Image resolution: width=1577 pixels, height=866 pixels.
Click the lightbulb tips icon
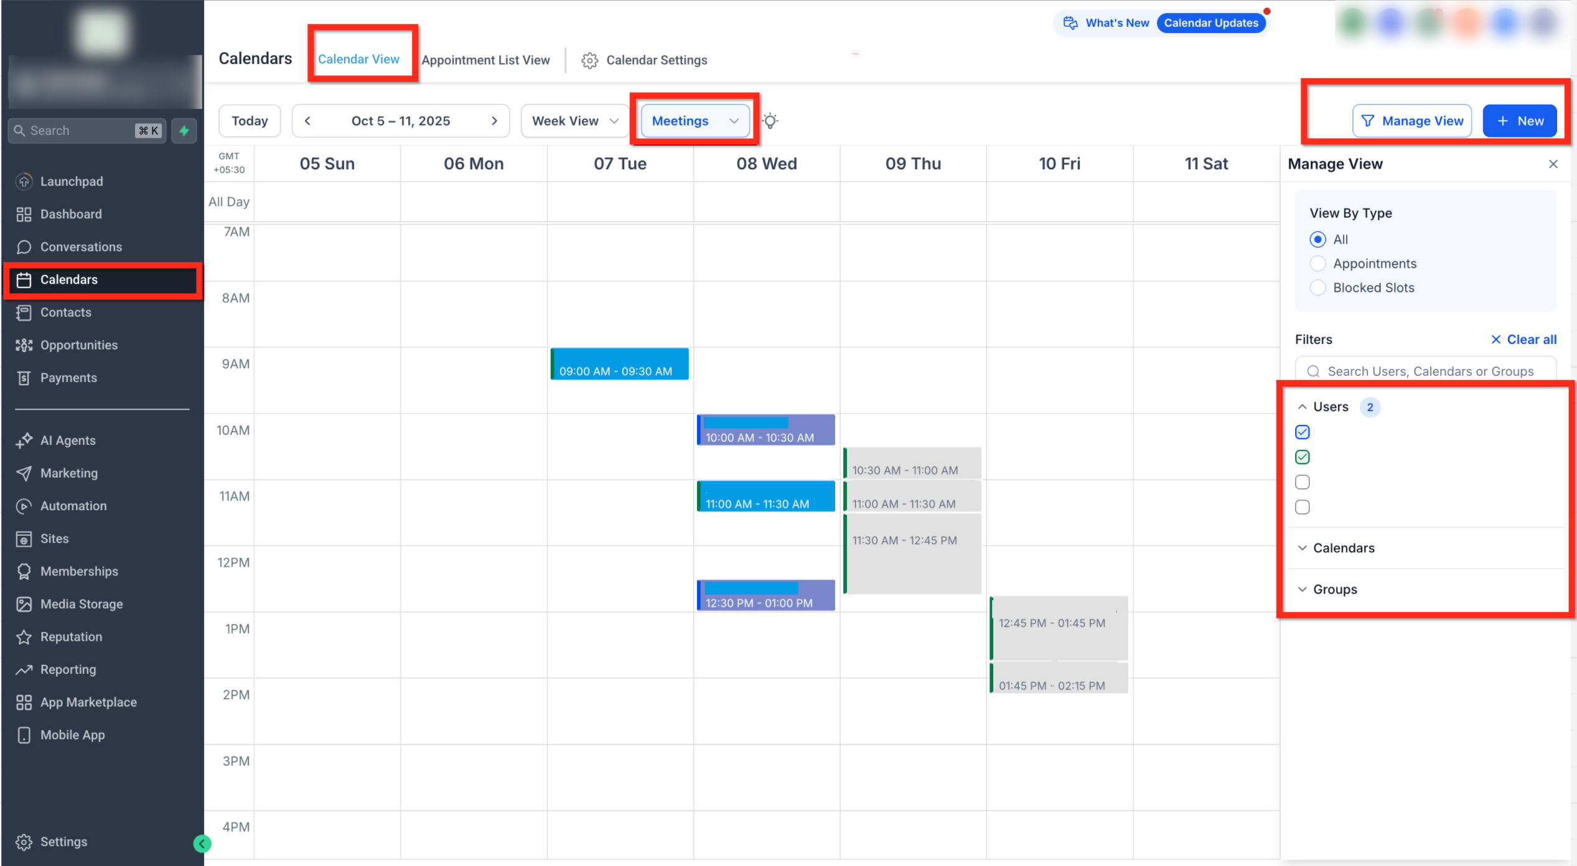pos(770,121)
